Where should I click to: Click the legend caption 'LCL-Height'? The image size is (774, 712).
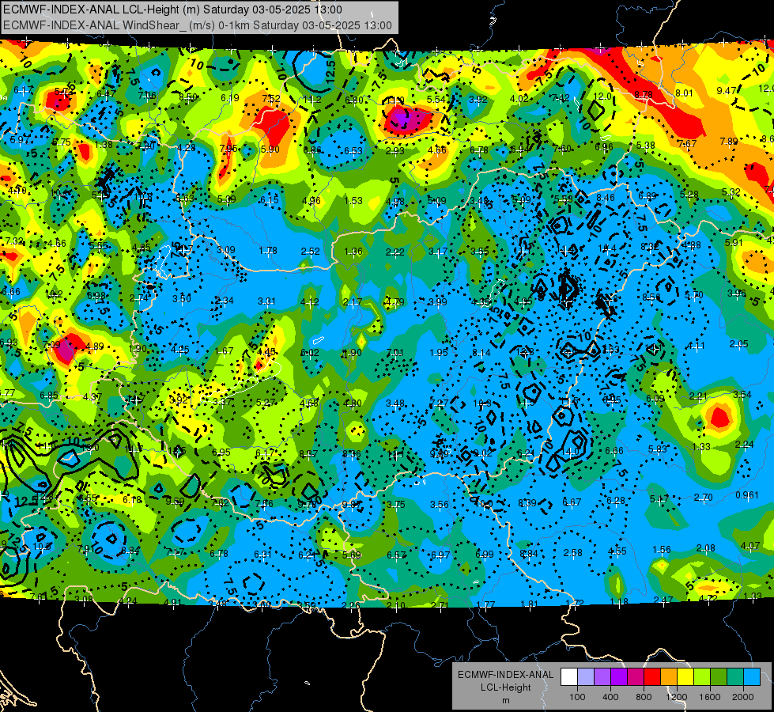pos(505,687)
